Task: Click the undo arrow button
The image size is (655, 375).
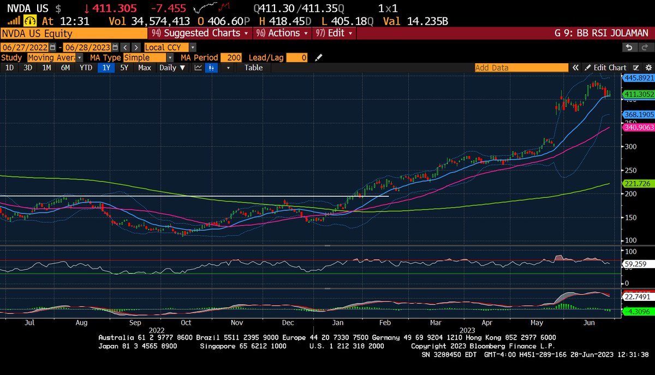Action: [630, 47]
